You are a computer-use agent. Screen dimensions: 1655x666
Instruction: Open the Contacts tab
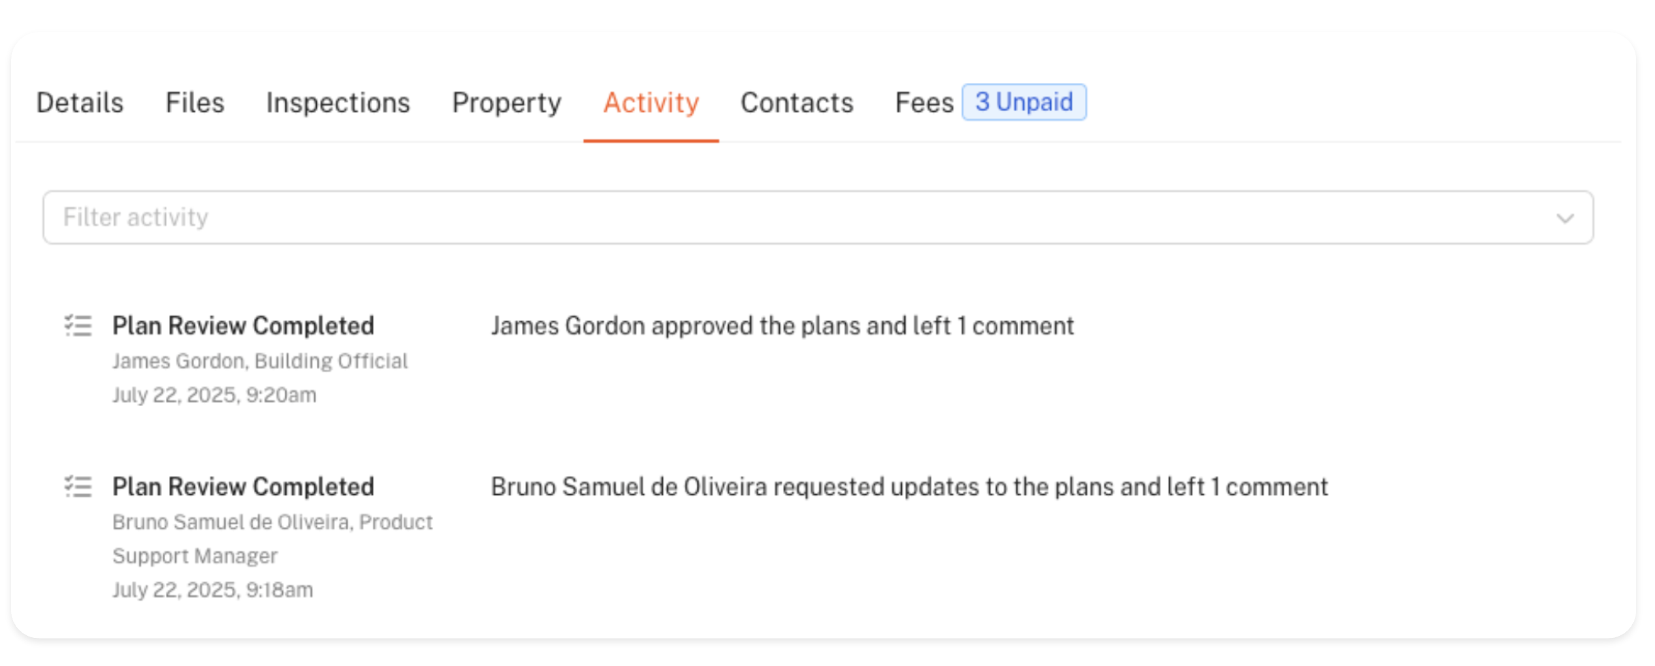pyautogui.click(x=797, y=103)
